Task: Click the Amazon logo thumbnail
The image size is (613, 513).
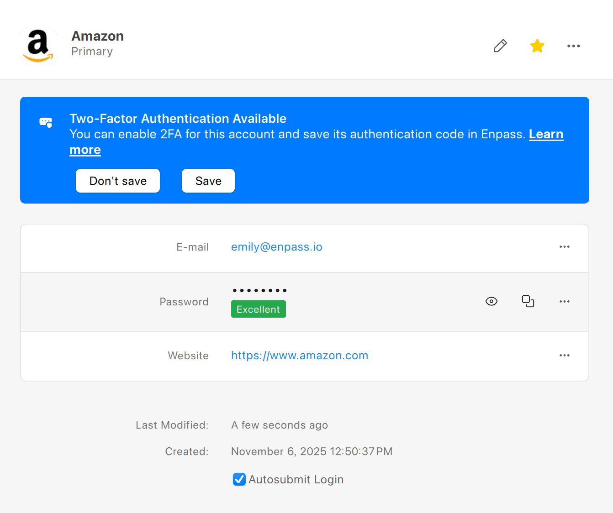Action: click(38, 45)
